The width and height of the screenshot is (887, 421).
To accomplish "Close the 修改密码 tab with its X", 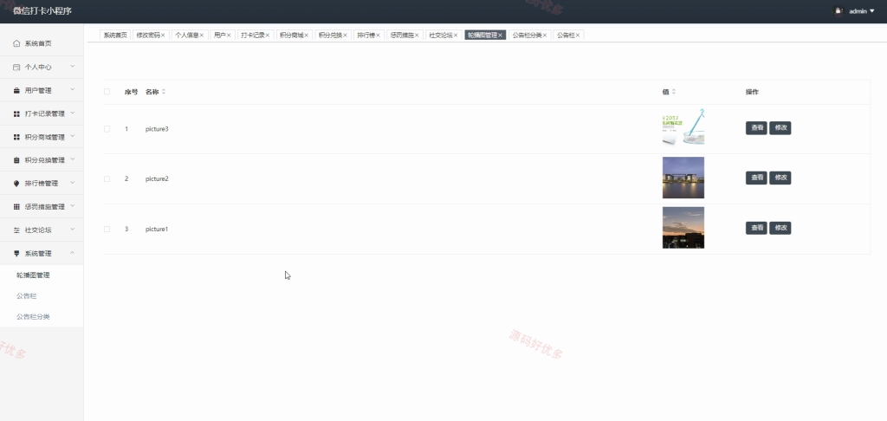I will (163, 35).
